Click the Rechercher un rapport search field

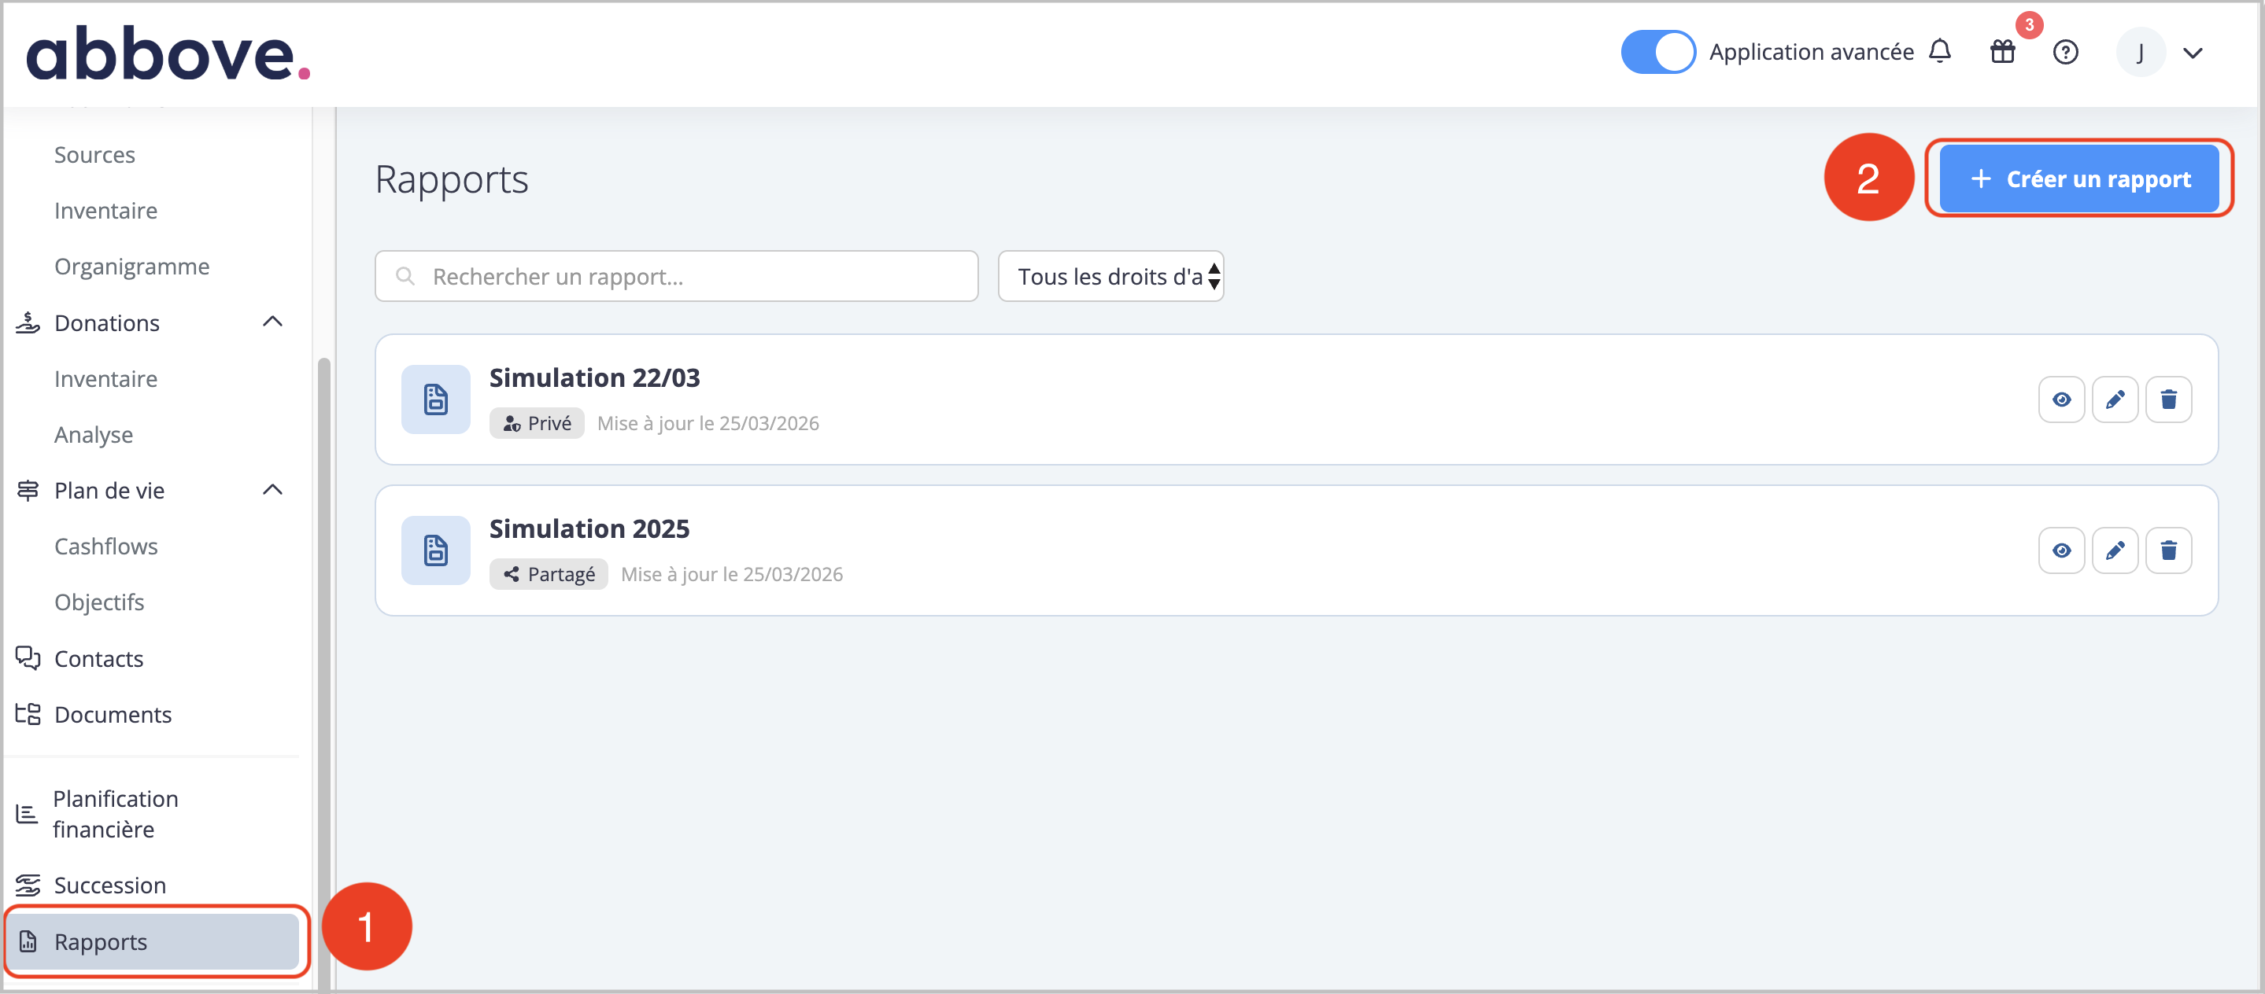click(x=677, y=277)
